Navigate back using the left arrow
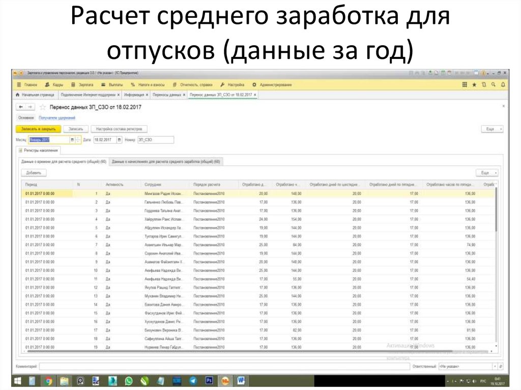The image size is (521, 390). 20,107
